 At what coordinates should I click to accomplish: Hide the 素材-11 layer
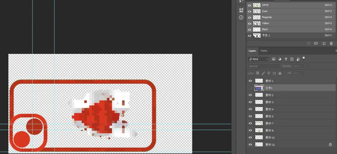pos(250,137)
